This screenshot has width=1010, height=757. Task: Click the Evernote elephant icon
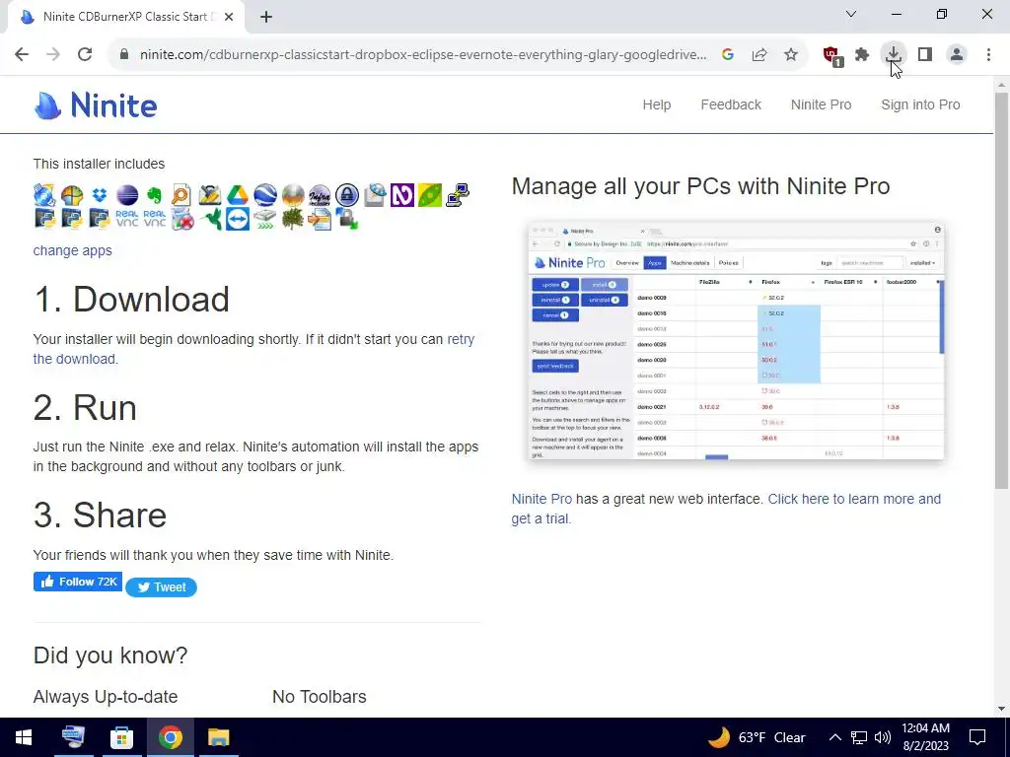click(x=155, y=195)
